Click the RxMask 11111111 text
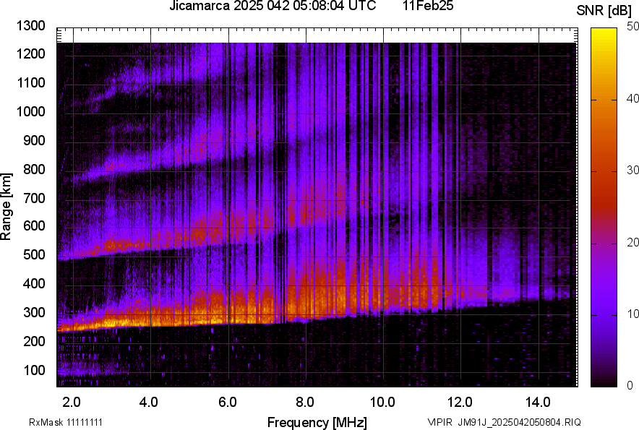This screenshot has width=639, height=430. 55,422
